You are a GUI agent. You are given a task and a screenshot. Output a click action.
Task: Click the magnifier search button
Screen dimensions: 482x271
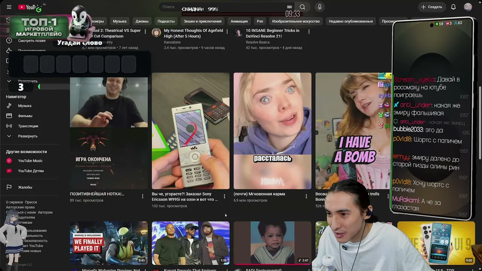pyautogui.click(x=302, y=7)
